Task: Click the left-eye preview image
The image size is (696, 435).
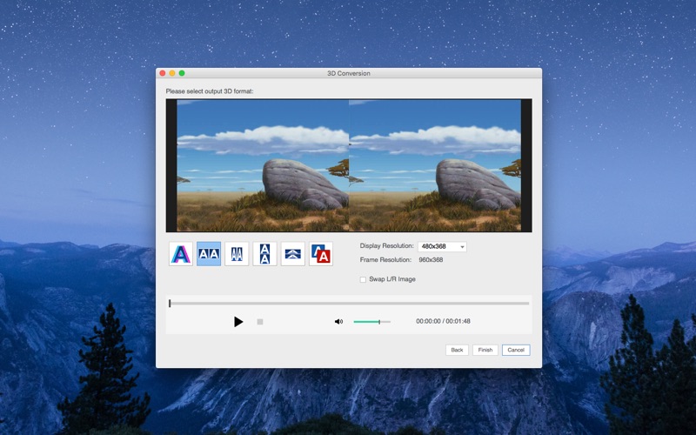Action: 263,165
